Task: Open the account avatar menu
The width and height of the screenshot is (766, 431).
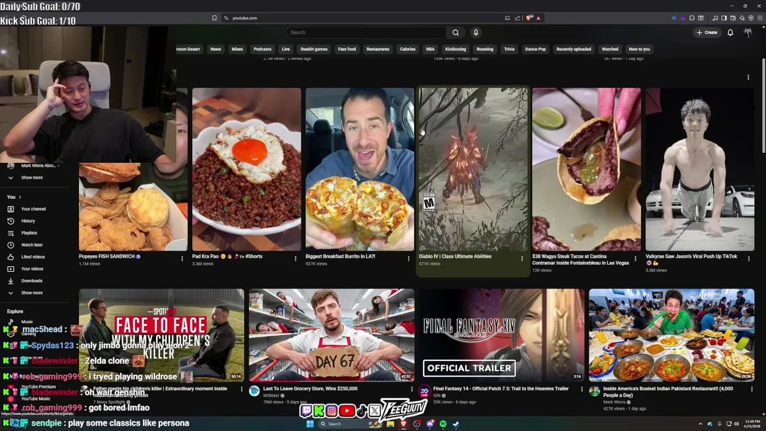Action: tap(747, 32)
